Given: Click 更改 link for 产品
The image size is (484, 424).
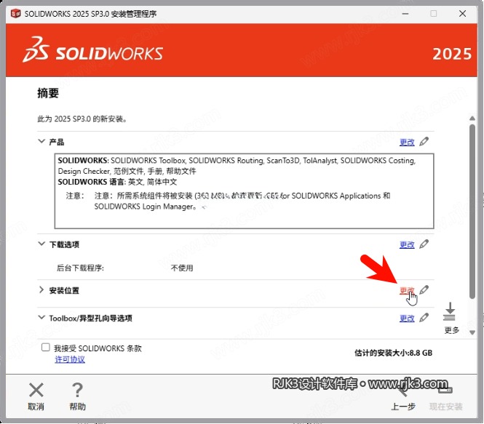Looking at the screenshot, I should pos(407,142).
